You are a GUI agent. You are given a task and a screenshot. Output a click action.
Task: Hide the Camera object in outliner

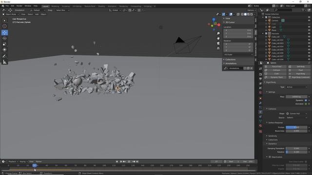click(x=309, y=20)
